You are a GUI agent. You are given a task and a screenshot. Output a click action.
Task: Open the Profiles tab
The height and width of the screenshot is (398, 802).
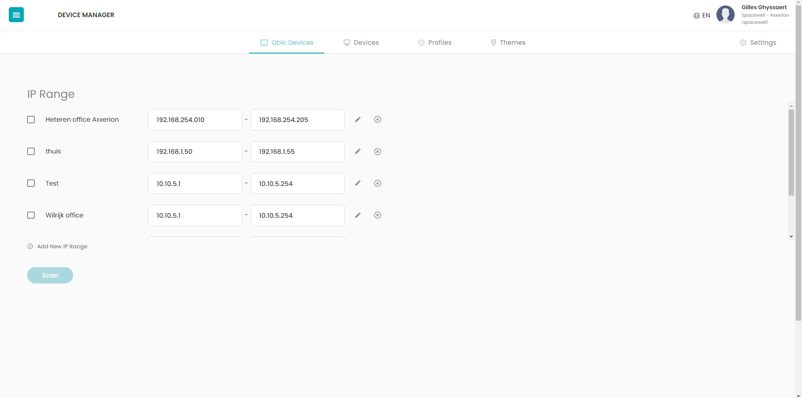pos(435,43)
